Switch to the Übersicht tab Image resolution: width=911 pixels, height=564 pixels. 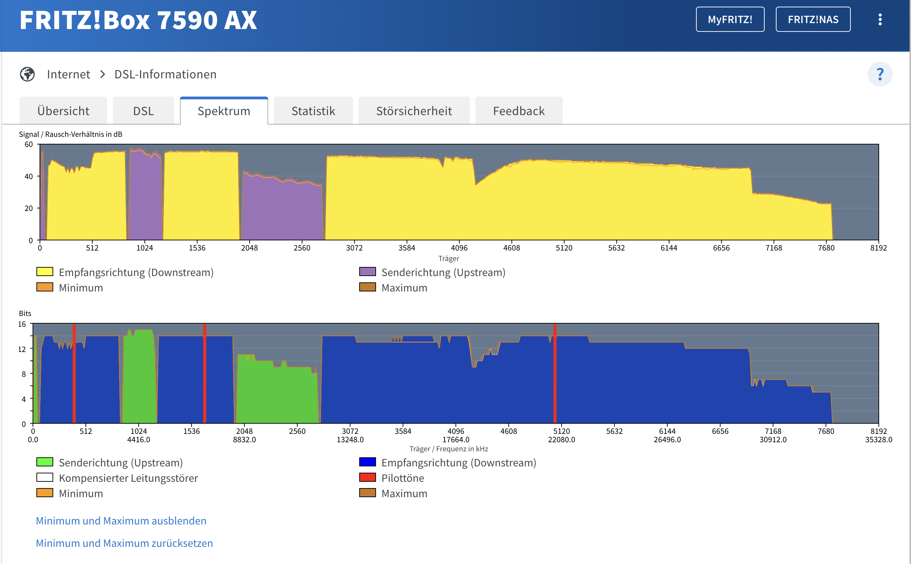point(63,111)
